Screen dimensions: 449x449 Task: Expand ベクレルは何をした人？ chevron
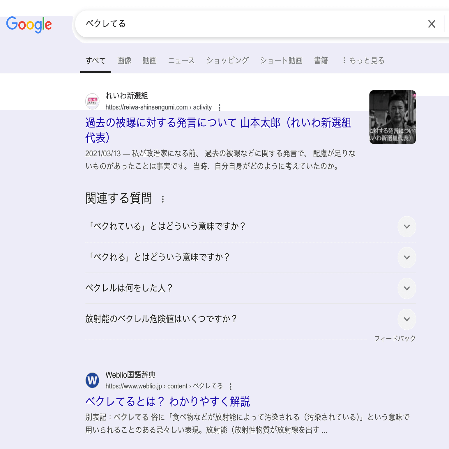[407, 288]
